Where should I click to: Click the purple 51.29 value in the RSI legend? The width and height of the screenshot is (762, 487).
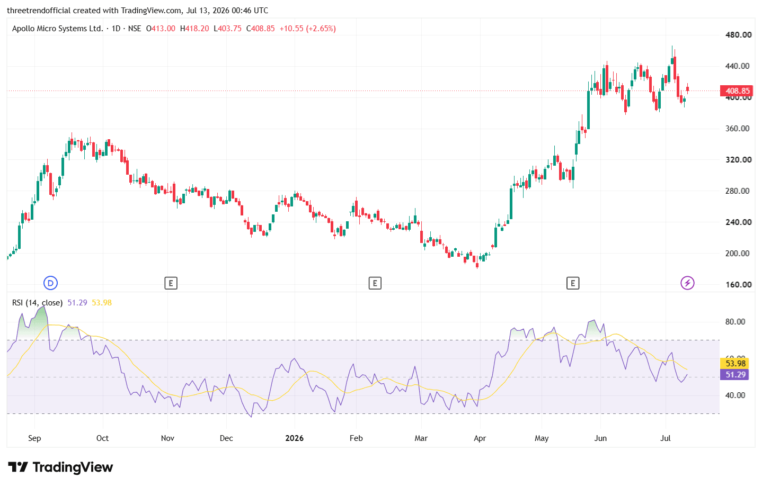click(x=77, y=303)
